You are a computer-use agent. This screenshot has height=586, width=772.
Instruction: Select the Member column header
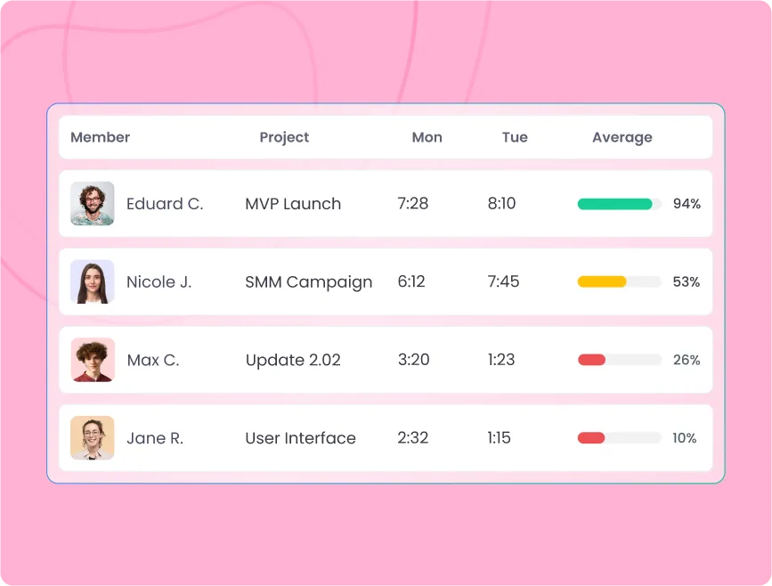click(x=100, y=137)
